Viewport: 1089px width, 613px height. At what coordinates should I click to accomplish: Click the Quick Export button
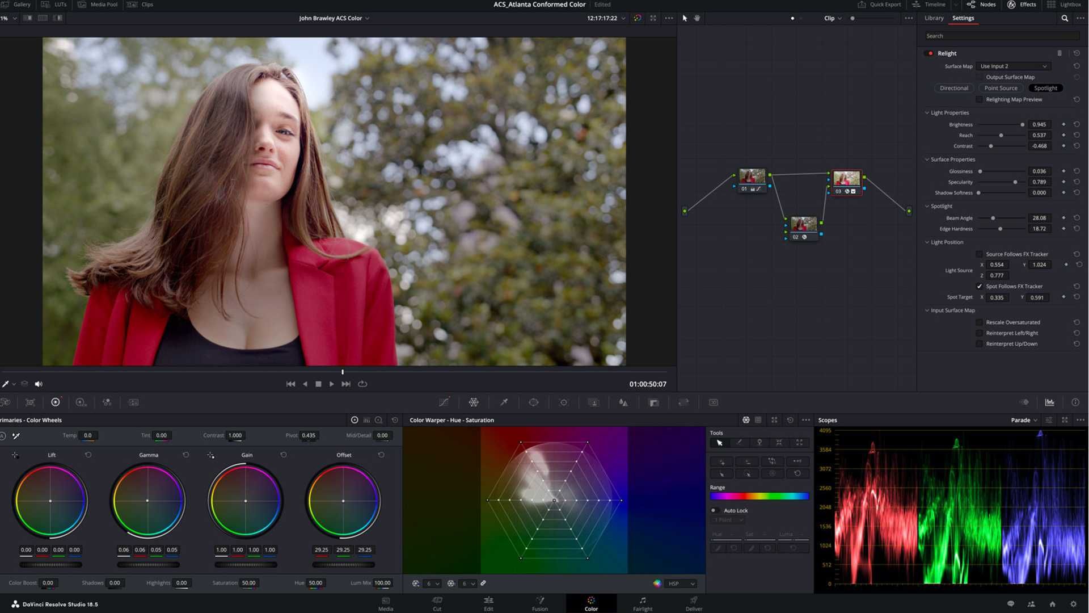click(x=880, y=5)
